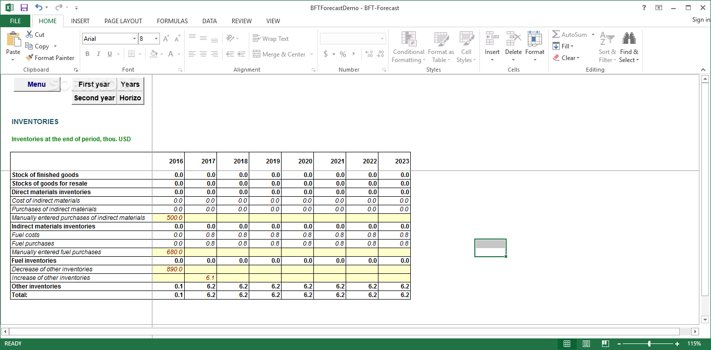This screenshot has width=711, height=350.
Task: Open the Fill dropdown
Action: point(563,46)
